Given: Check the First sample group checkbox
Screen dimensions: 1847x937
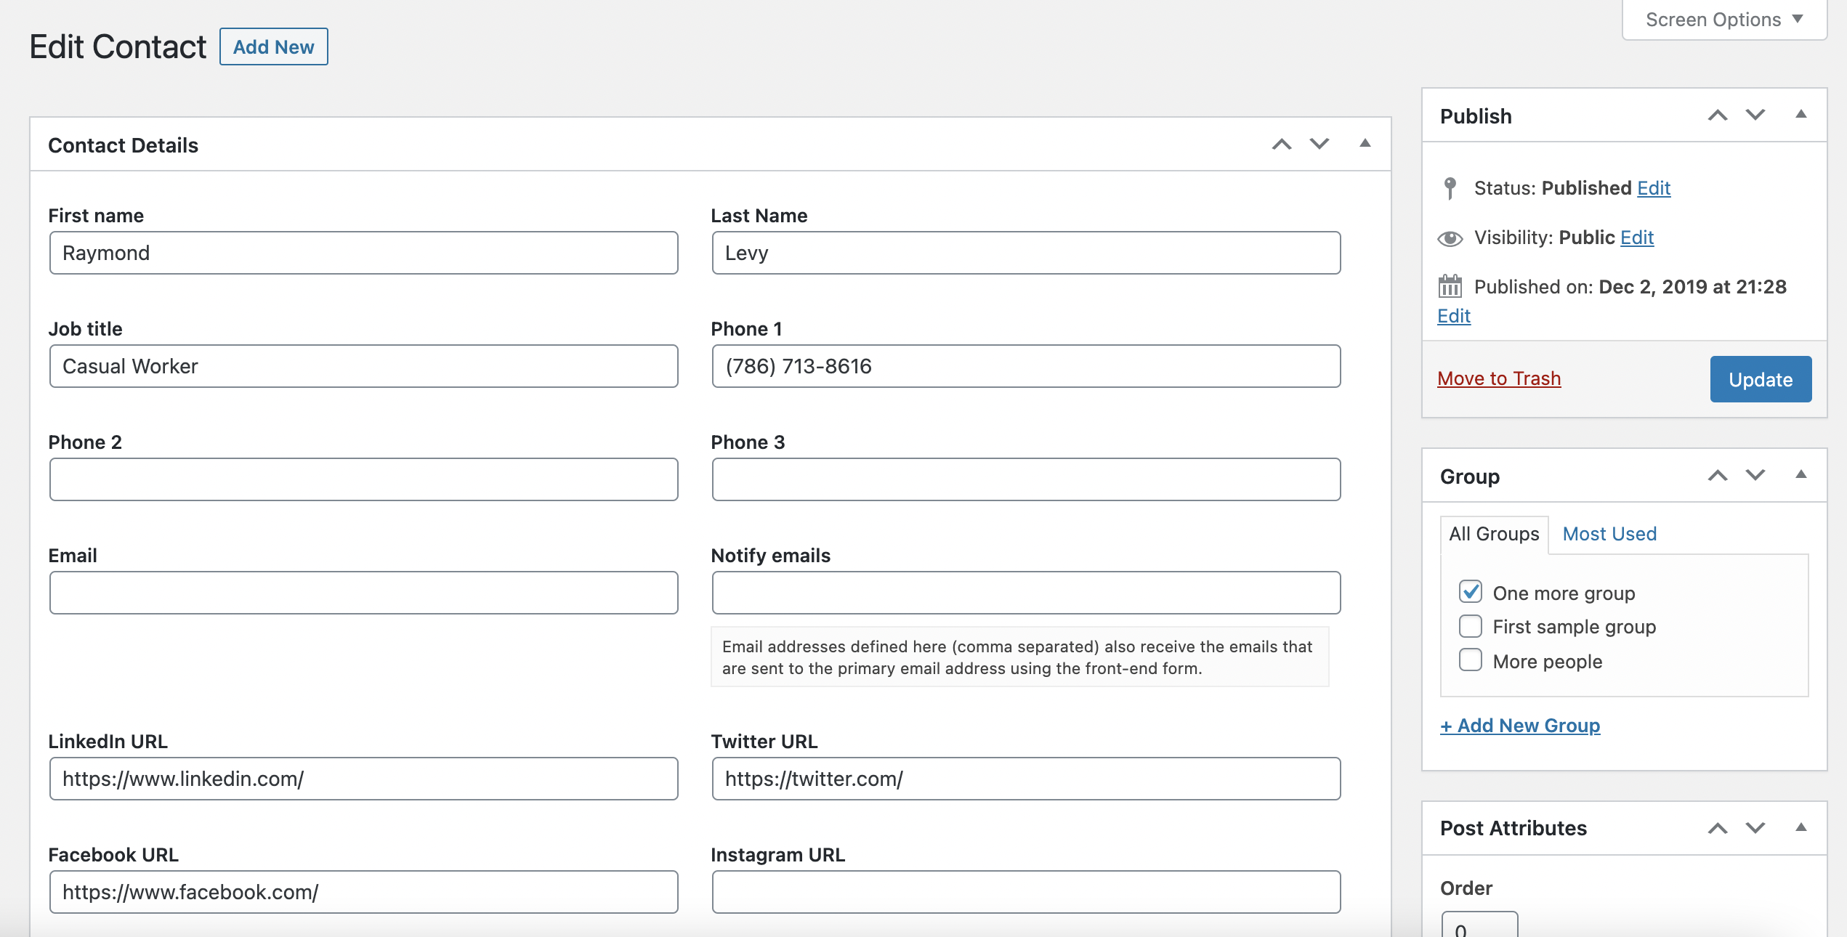Looking at the screenshot, I should 1471,626.
